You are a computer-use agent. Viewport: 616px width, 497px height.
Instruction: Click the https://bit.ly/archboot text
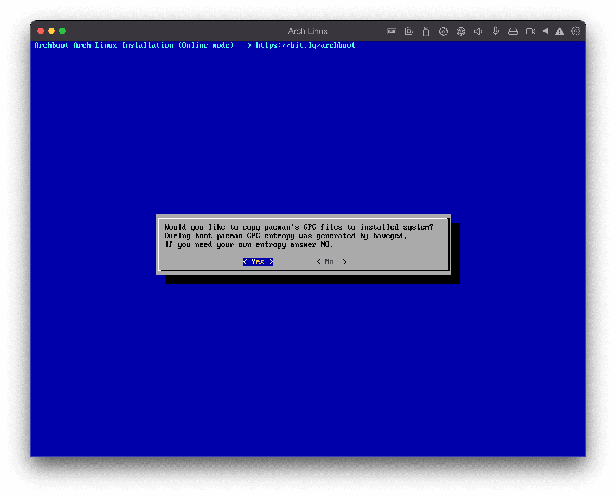click(305, 45)
